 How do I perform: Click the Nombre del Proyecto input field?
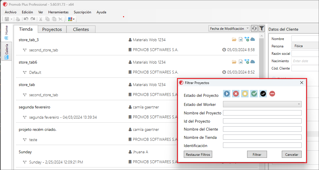[262, 113]
